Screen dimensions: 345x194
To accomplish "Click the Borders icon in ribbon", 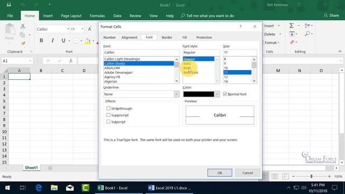I will [x=75, y=41].
